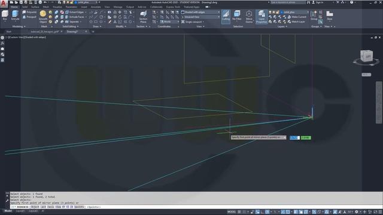Open the Single viewport dropdown

tap(193, 21)
